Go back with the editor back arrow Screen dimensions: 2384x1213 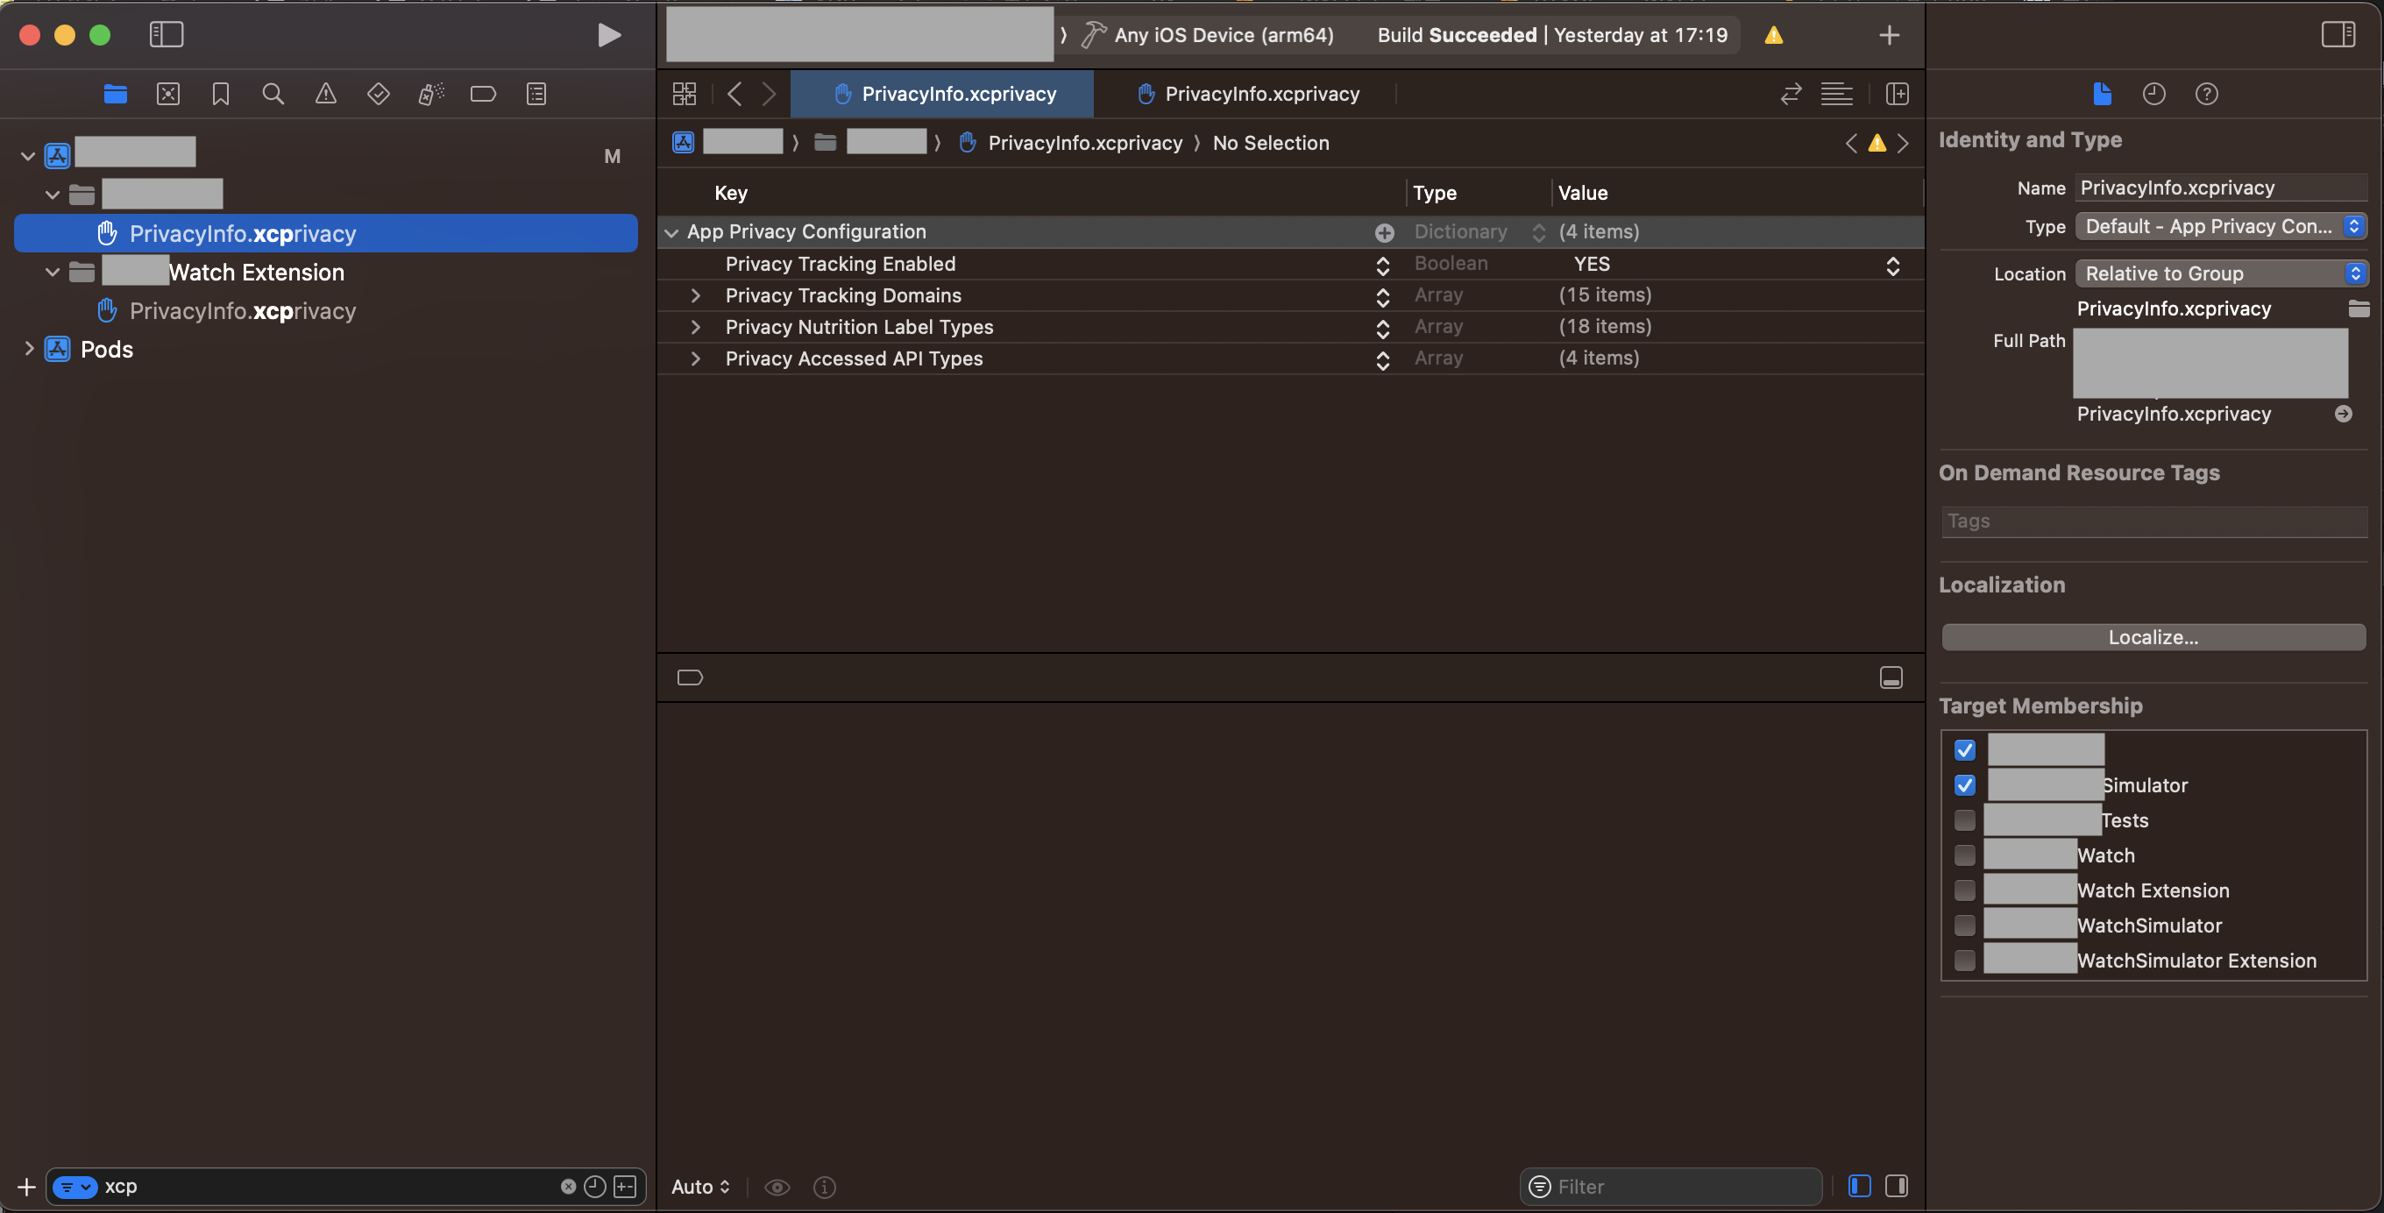[x=734, y=94]
